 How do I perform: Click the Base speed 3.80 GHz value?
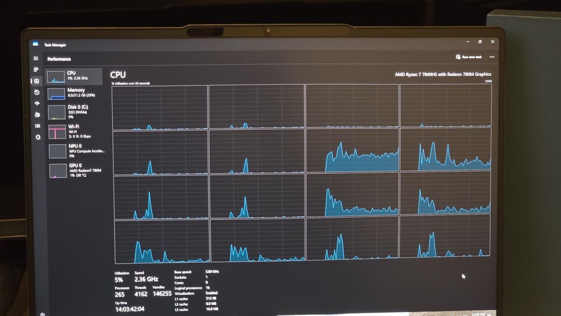tap(212, 272)
